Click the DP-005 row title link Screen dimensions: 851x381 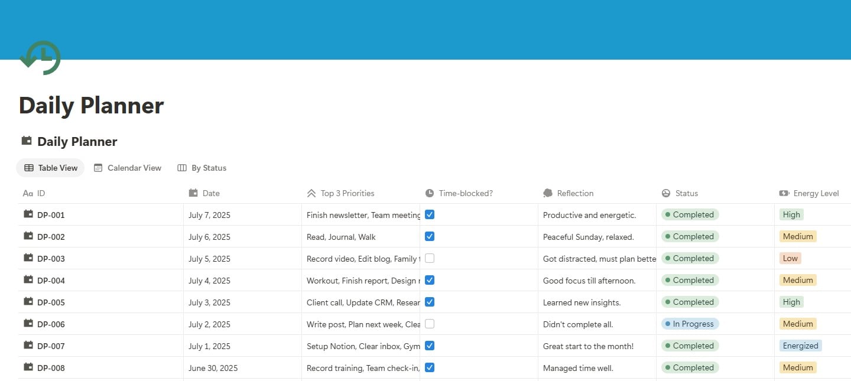coord(50,302)
